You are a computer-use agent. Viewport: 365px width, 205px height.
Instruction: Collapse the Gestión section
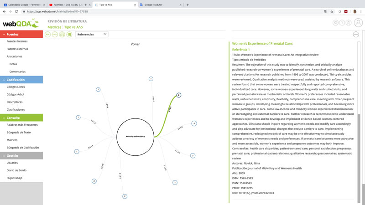coord(21,156)
